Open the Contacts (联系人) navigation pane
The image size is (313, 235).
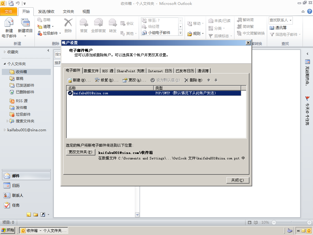pyautogui.click(x=26, y=195)
